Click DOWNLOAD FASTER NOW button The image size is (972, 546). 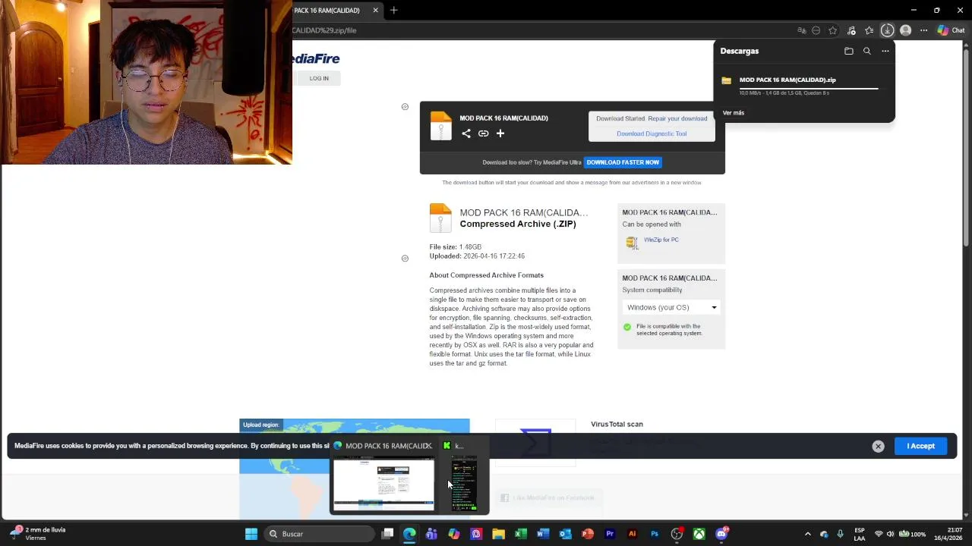(x=623, y=162)
